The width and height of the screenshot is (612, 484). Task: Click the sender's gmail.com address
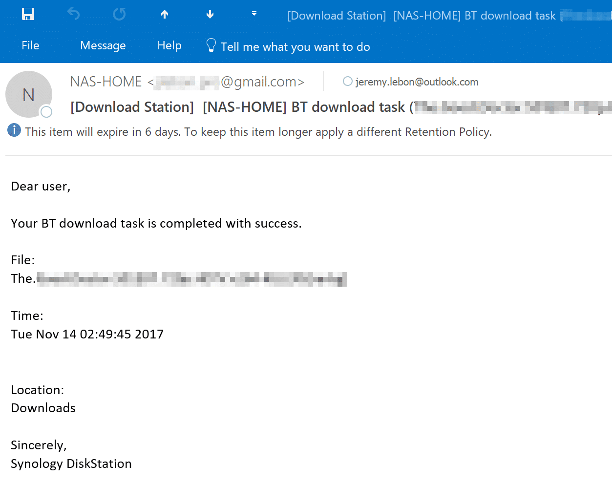coord(226,82)
